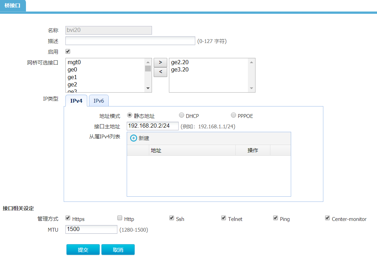
Task: Click up arrow of available interfaces scrollbar
Action: point(148,62)
